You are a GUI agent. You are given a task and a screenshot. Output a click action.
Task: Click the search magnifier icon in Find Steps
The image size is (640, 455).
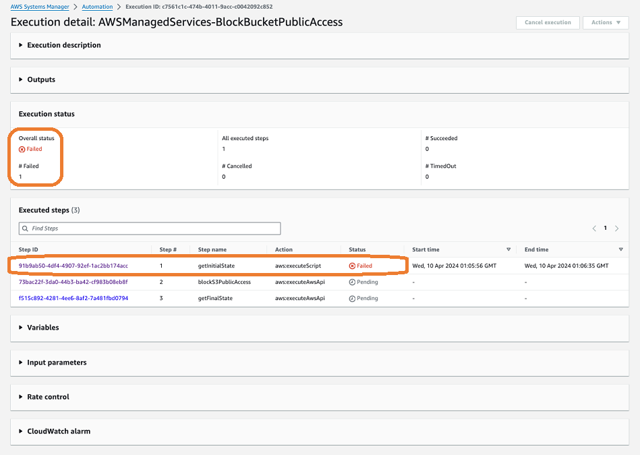25,229
